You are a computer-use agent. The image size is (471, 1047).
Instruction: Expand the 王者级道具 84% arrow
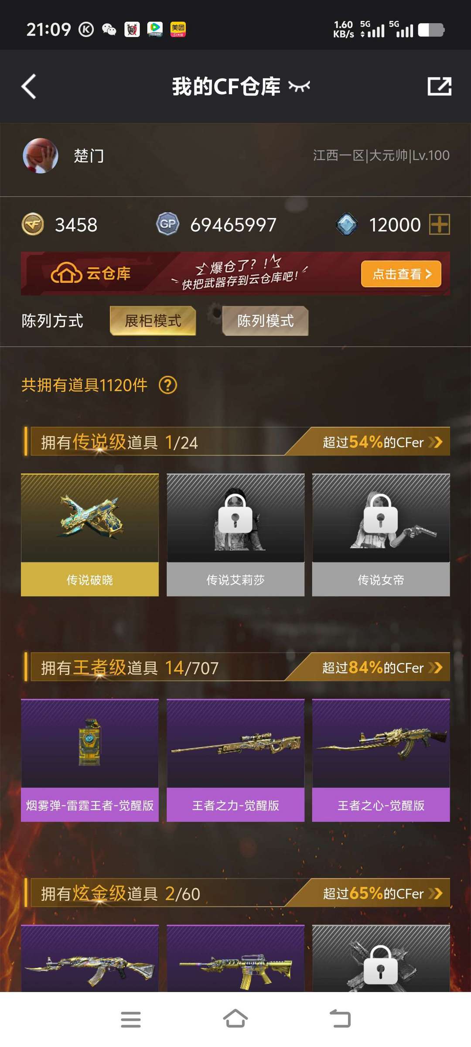[x=435, y=667]
